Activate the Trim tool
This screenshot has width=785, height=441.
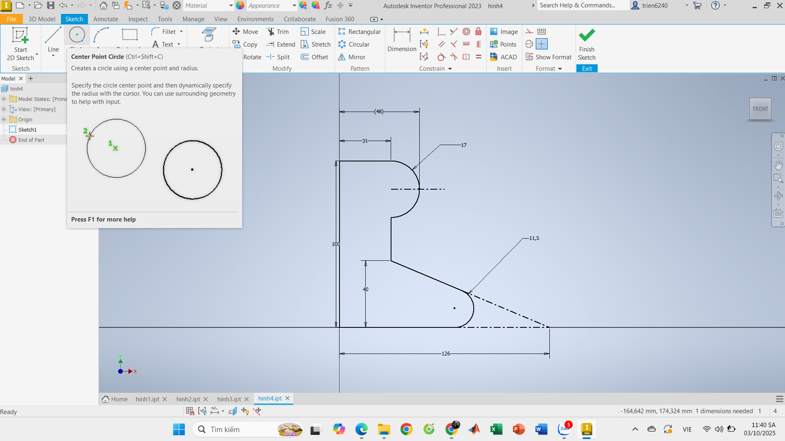pos(278,32)
